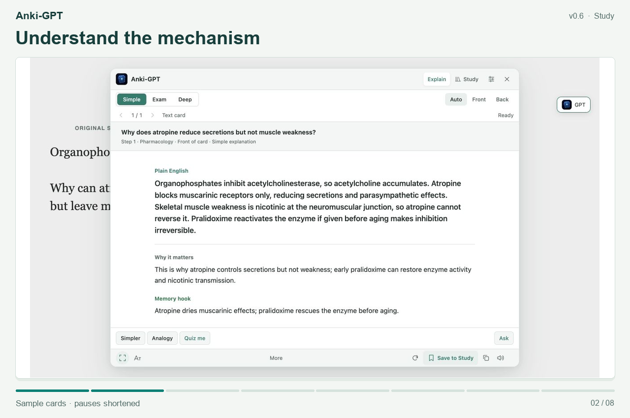Screen dimensions: 630x418
Task: Jump to the first progress segment
Action: (52, 391)
